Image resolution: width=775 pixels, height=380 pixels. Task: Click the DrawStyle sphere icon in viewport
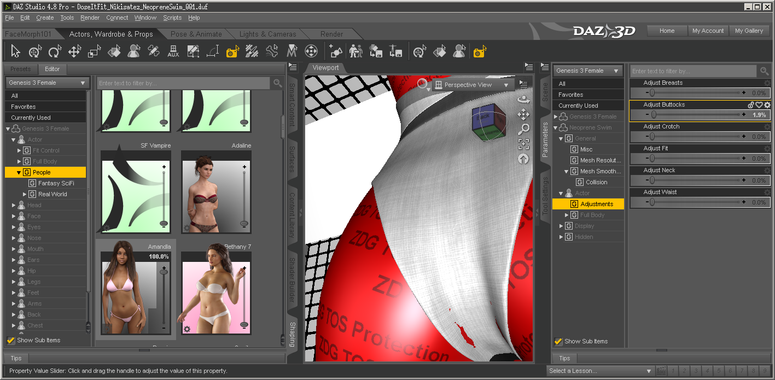(423, 84)
